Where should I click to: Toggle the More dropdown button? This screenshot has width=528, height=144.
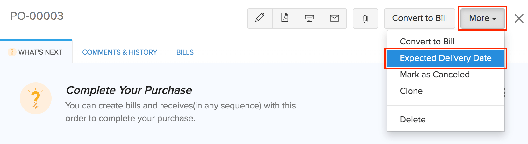click(x=482, y=18)
